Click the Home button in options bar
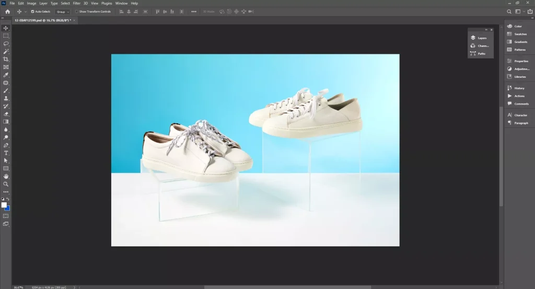This screenshot has width=535, height=289. click(x=7, y=11)
